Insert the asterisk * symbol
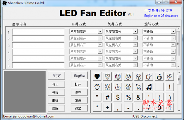184x120 pixels. click(x=97, y=107)
